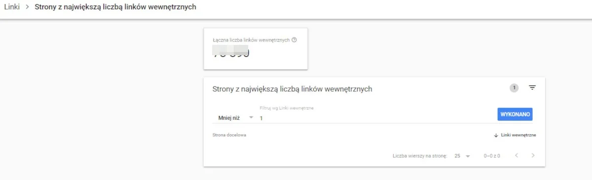Click the Filtruj wg Linki wewnętrzne label
Image resolution: width=592 pixels, height=180 pixels.
click(287, 108)
